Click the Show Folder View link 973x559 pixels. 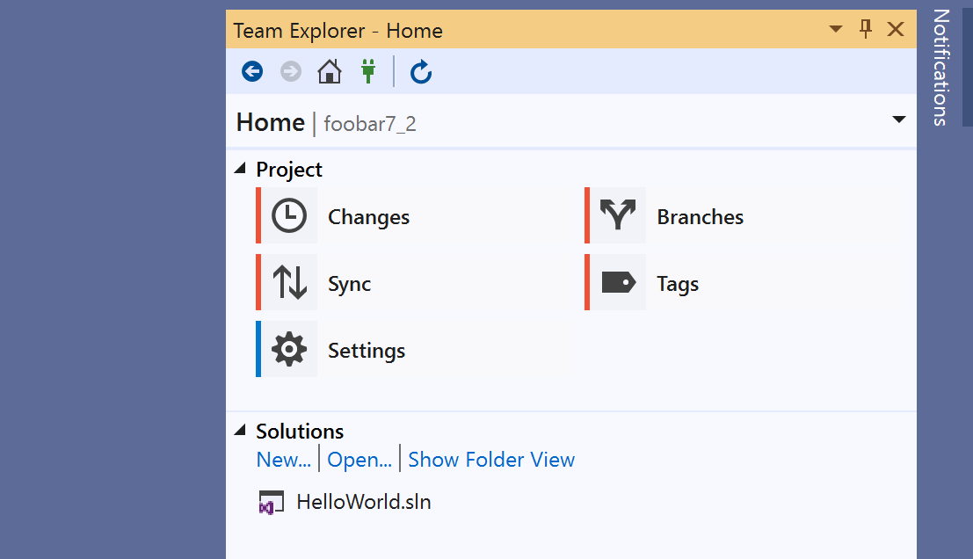[491, 459]
